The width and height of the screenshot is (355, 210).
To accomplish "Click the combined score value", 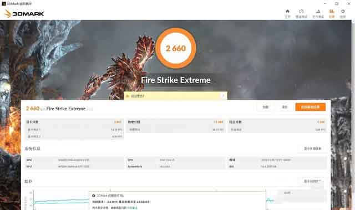I will pyautogui.click(x=321, y=122).
